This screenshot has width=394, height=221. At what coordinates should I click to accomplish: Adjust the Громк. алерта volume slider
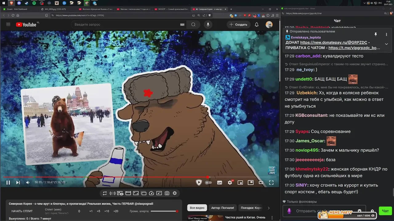click(x=164, y=211)
